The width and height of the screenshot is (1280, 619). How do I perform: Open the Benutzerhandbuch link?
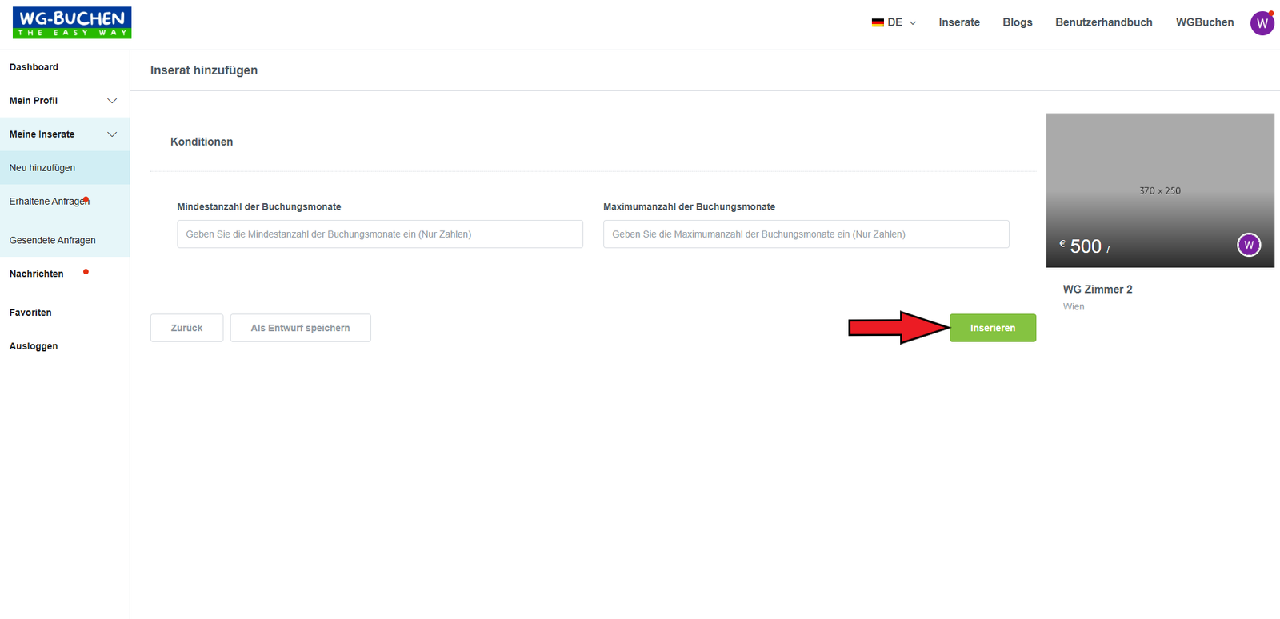point(1104,22)
